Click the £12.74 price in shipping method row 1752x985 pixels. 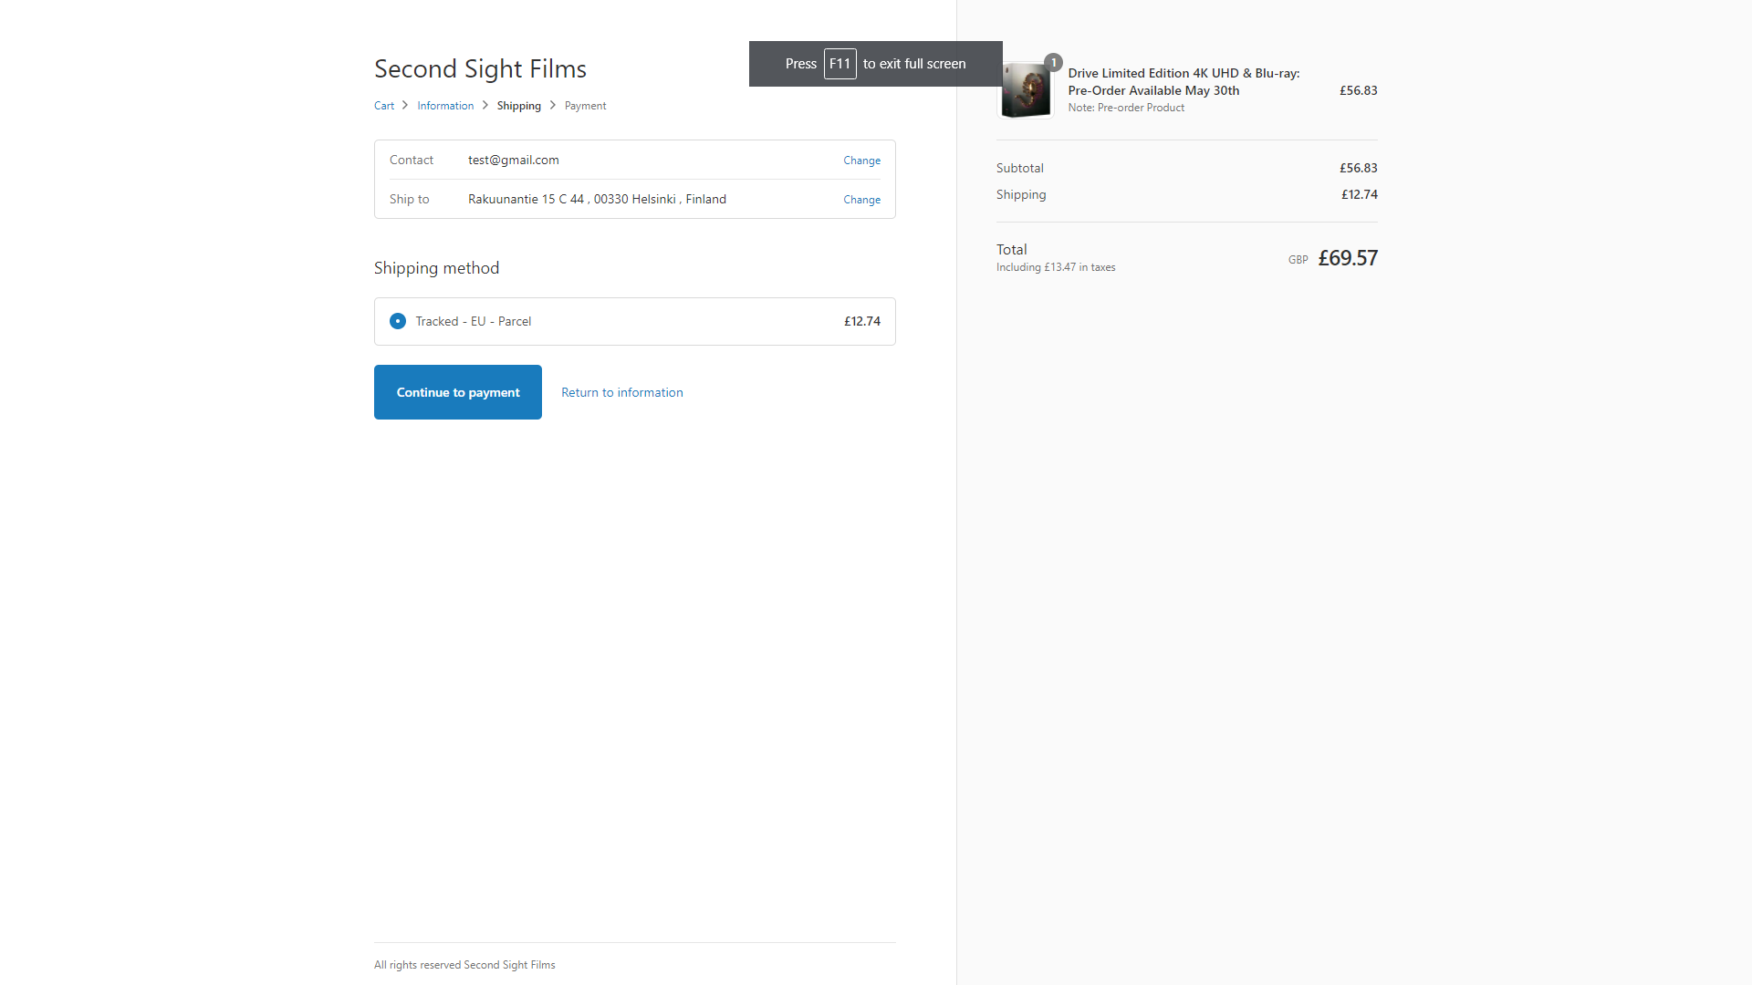coord(861,321)
